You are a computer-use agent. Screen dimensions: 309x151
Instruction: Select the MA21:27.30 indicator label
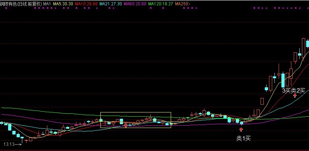111,3
